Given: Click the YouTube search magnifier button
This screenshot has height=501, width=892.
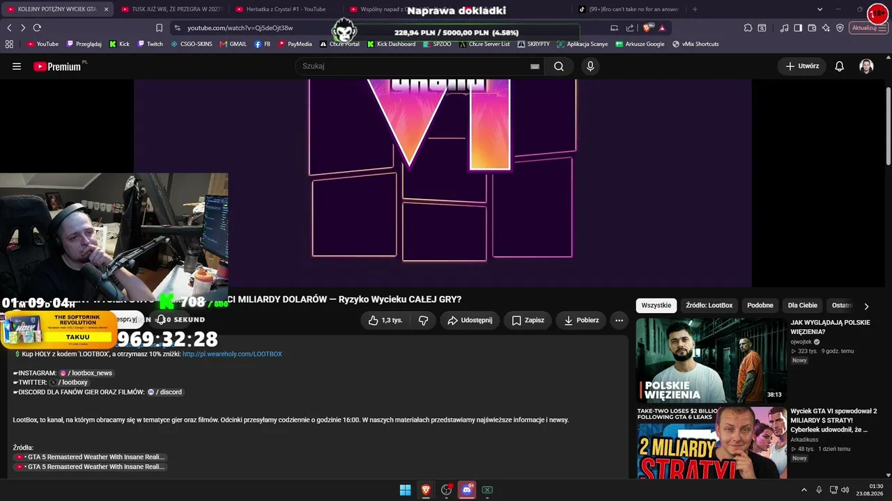Looking at the screenshot, I should point(559,66).
